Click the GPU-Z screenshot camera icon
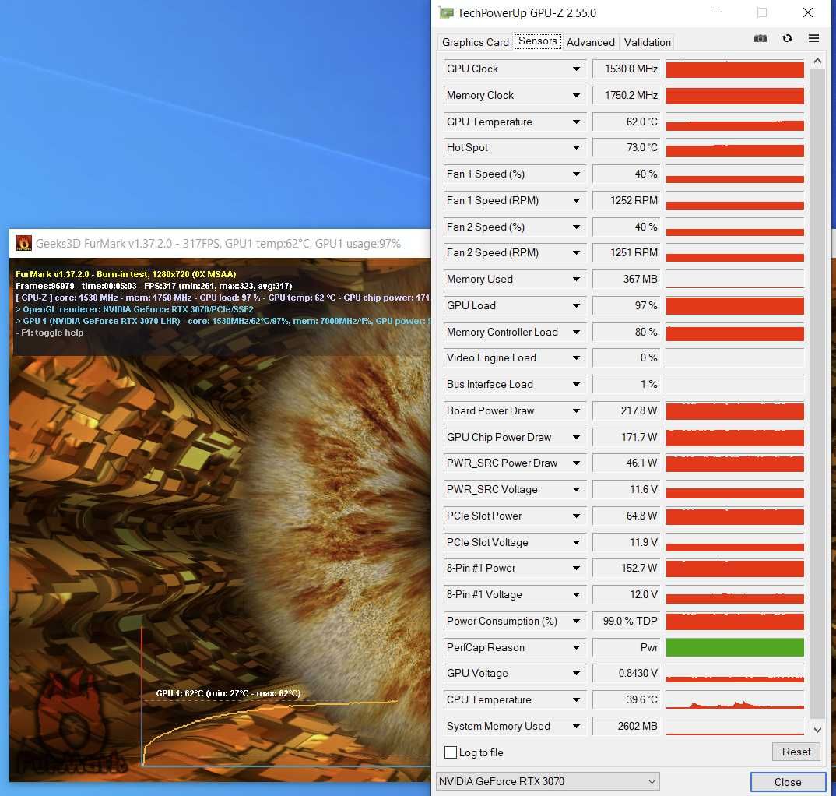Image resolution: width=836 pixels, height=796 pixels. (x=760, y=38)
